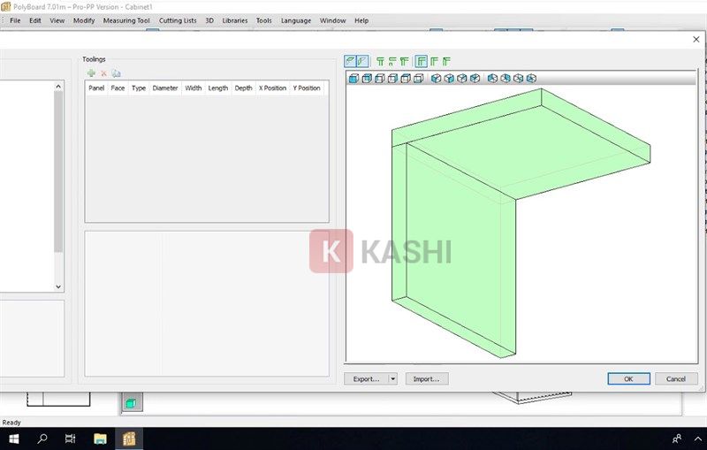Toggle the highlighted green corner-joint icon
The width and height of the screenshot is (707, 450).
pos(422,61)
